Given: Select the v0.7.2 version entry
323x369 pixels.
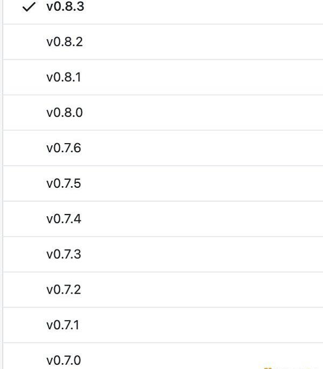Looking at the screenshot, I should (64, 289).
